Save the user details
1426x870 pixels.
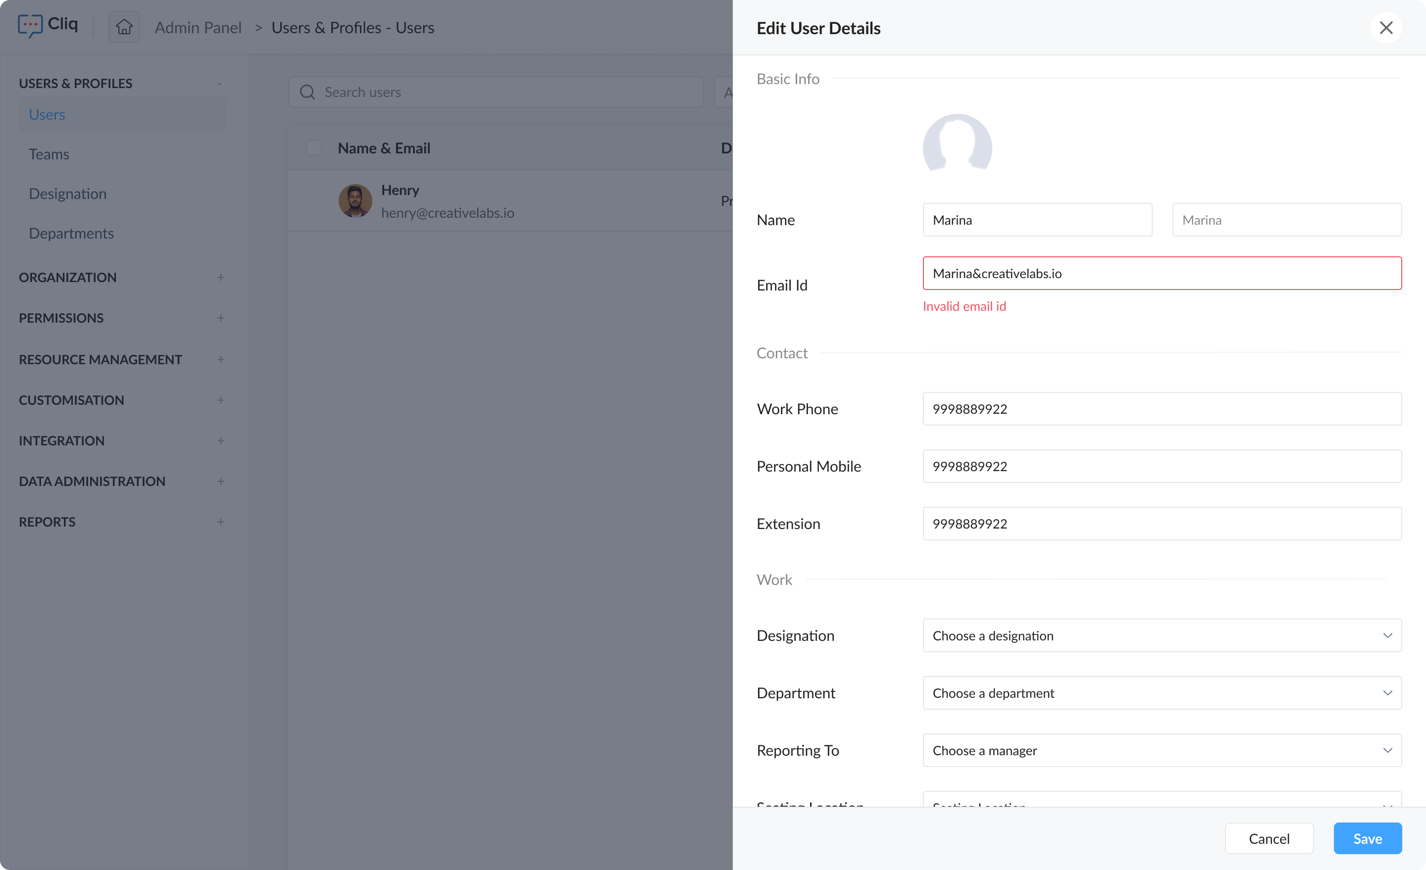(x=1367, y=838)
